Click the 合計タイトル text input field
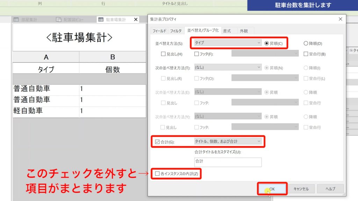358x201 pixels. 228,162
